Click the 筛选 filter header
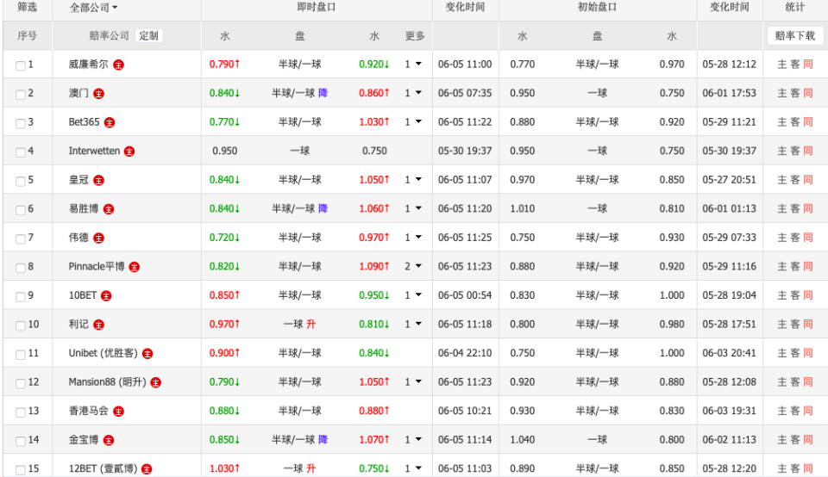Viewport: 828px width, 477px height. point(27,8)
